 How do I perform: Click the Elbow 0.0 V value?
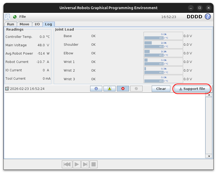[188, 53]
